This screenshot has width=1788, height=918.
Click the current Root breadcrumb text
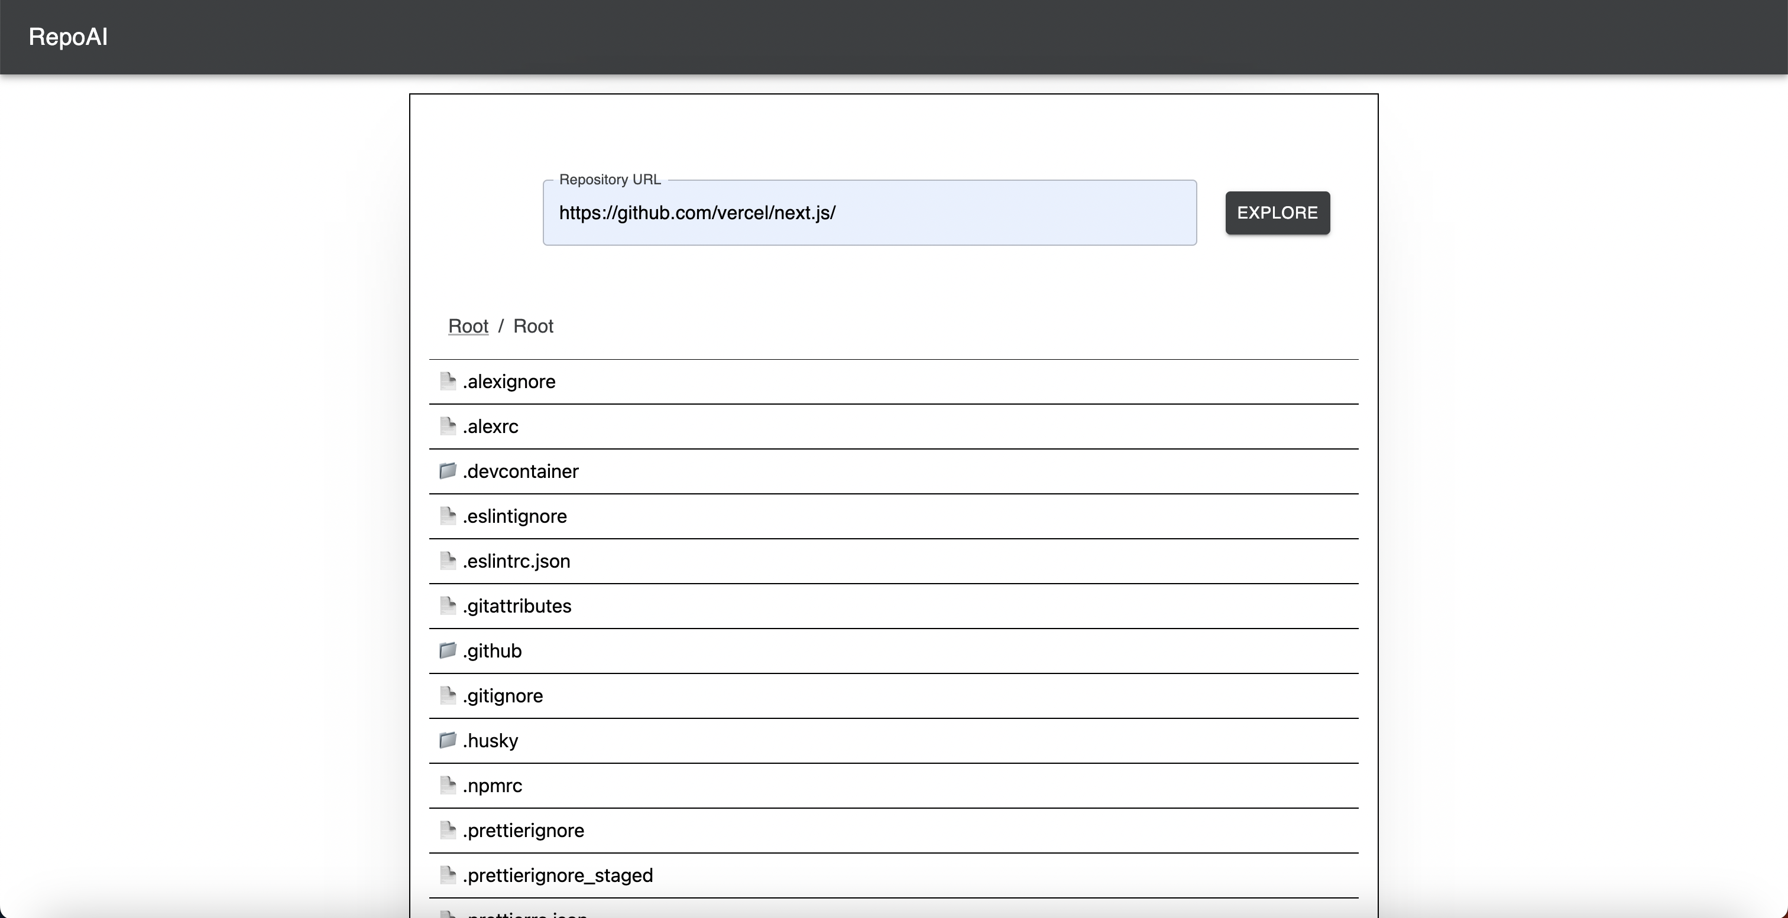coord(533,326)
